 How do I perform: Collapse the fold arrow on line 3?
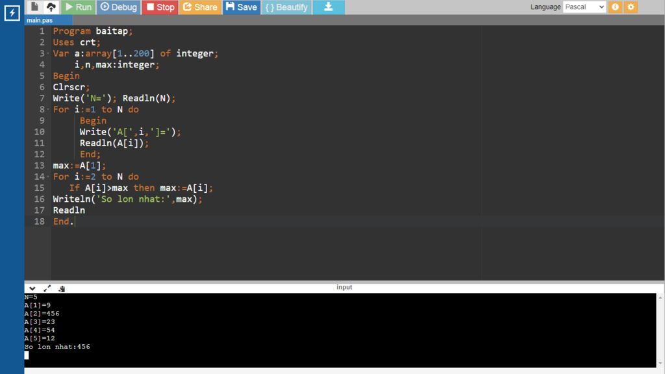point(48,53)
